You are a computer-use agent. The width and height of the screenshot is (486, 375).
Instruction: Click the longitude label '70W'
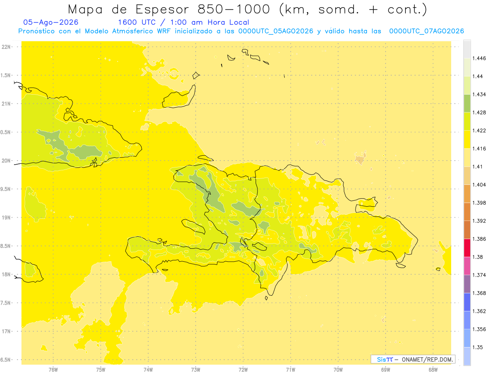pos(338,369)
